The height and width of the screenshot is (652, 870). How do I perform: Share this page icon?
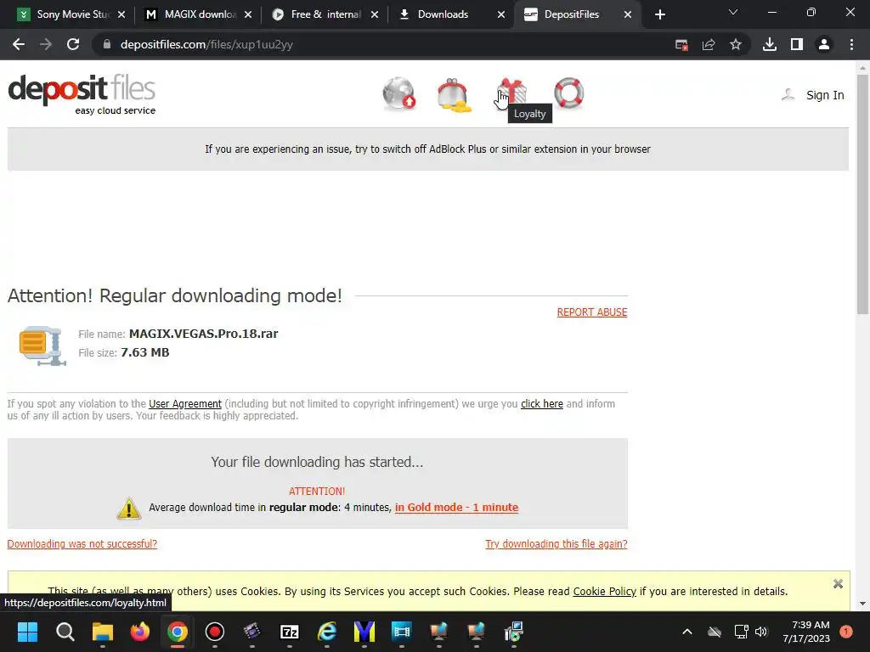[709, 44]
